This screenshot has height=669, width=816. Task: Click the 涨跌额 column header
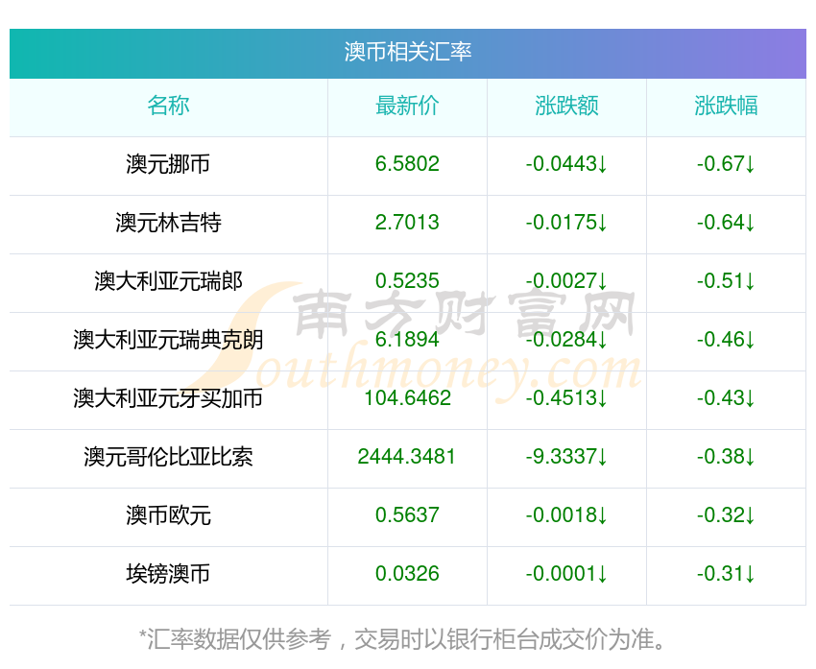coord(566,106)
